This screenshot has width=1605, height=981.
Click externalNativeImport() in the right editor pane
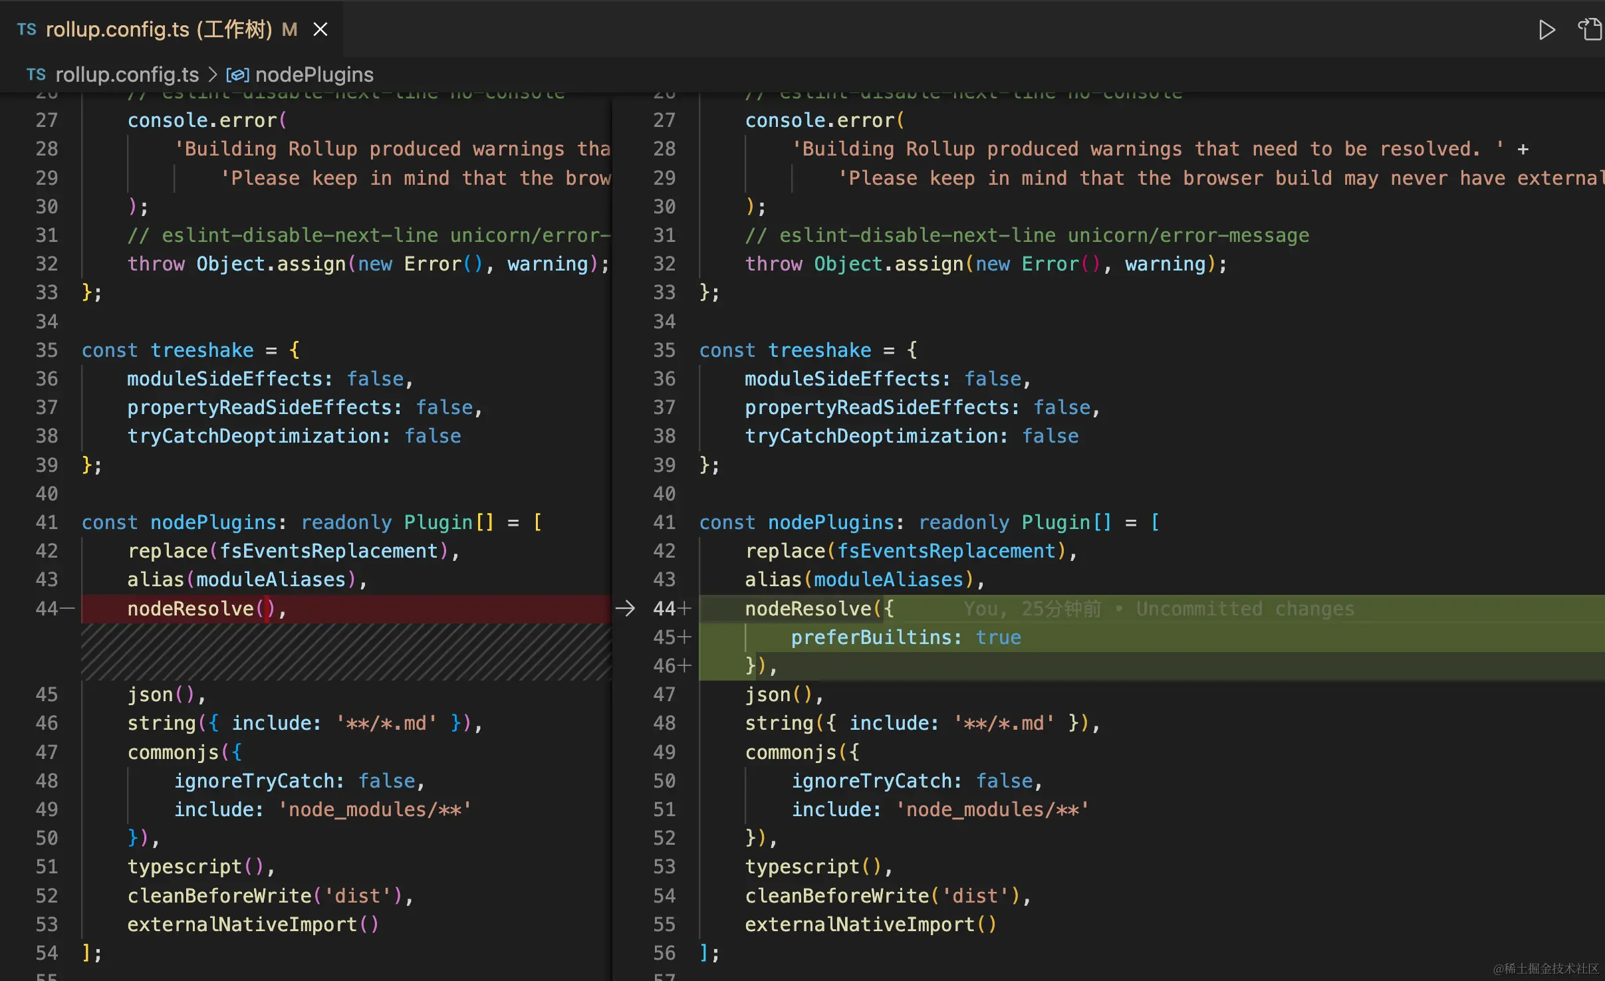tap(870, 925)
